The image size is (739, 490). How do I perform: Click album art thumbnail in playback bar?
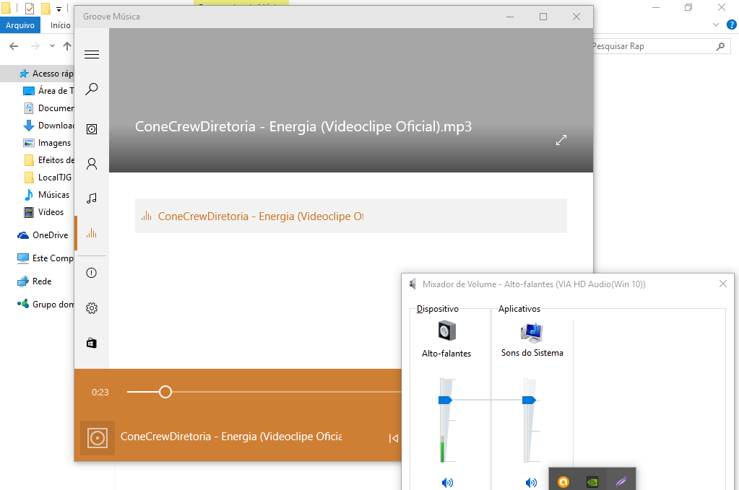[98, 438]
